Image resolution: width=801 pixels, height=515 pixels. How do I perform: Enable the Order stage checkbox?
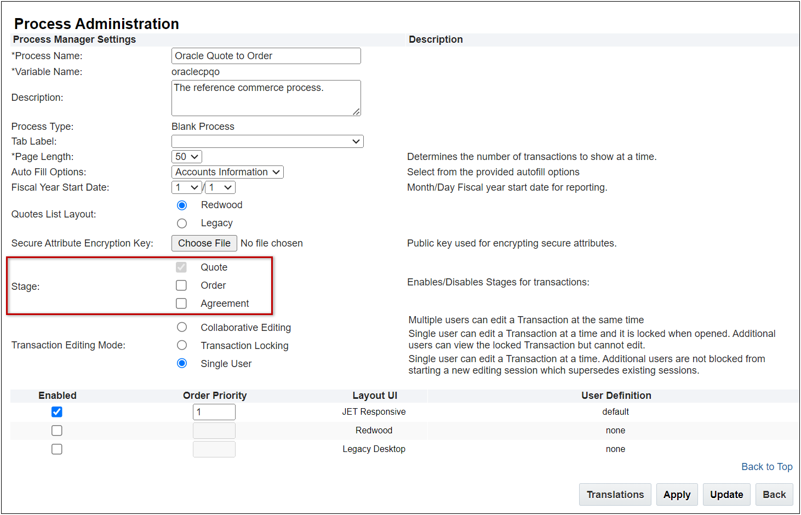click(x=181, y=285)
